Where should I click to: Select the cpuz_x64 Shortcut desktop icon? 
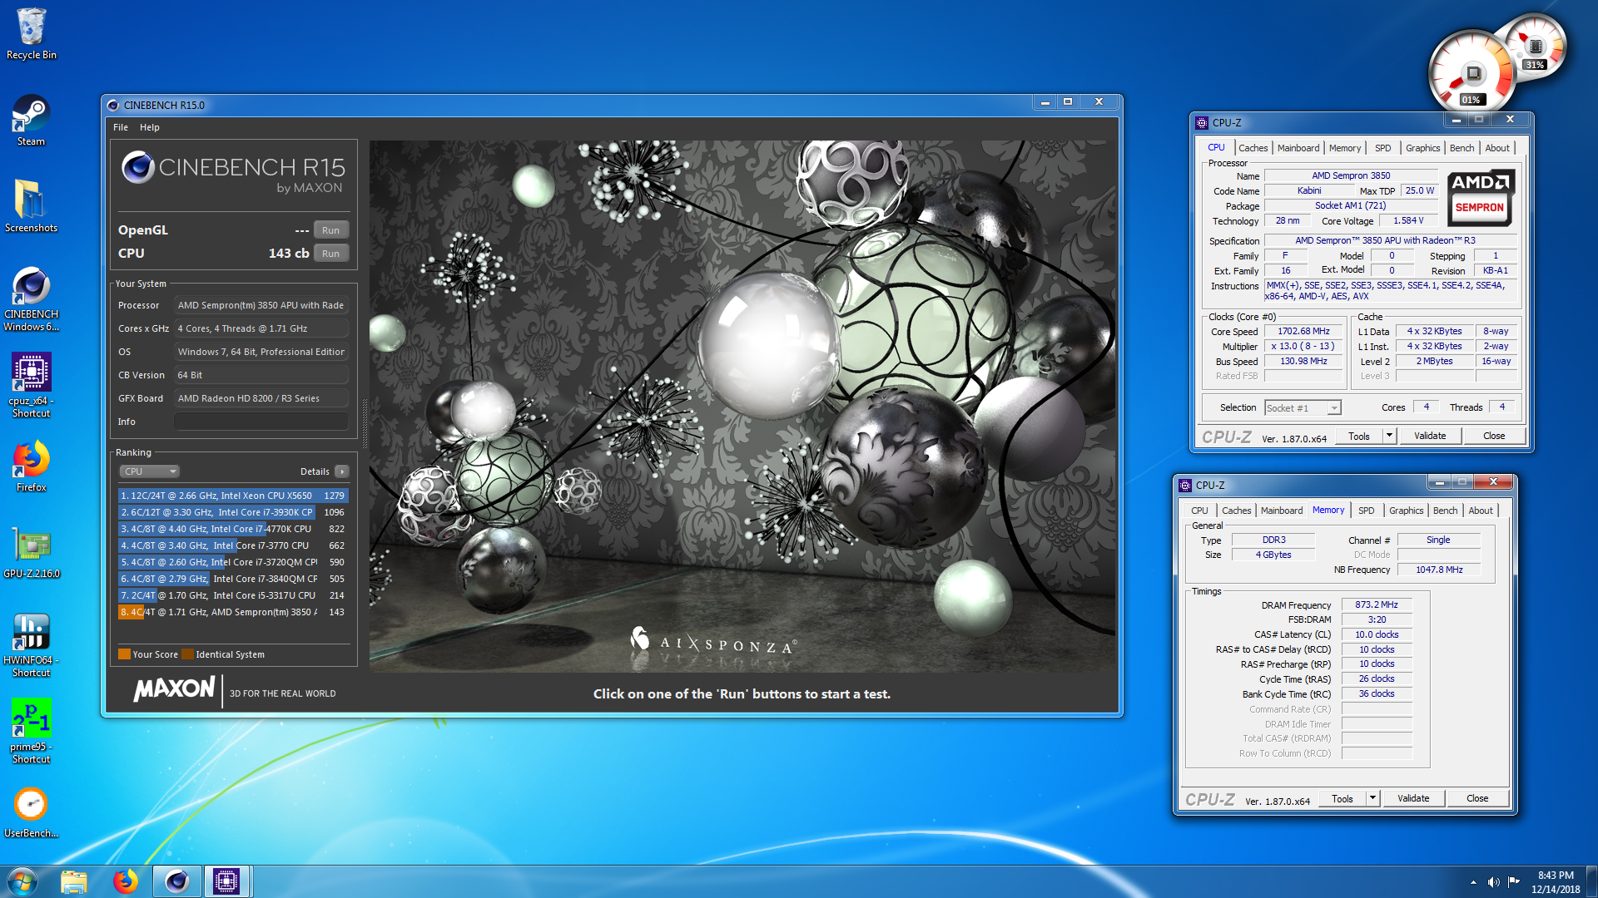point(32,385)
